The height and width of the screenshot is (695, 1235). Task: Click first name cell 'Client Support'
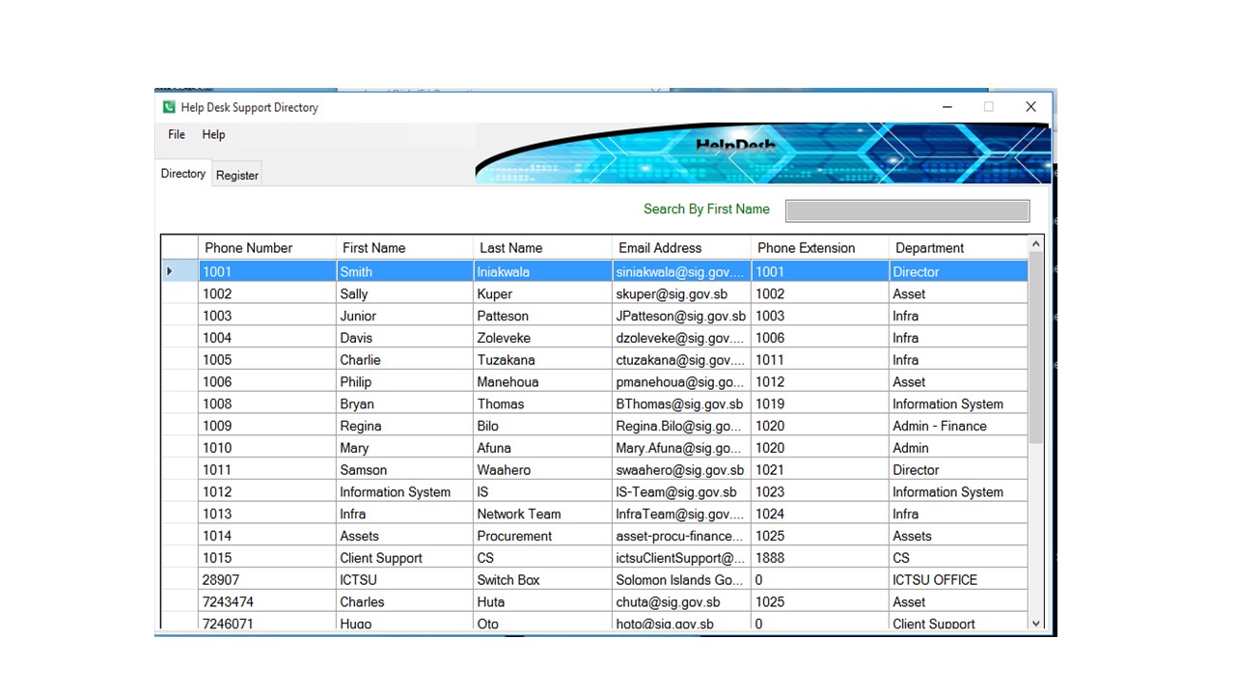[404, 558]
